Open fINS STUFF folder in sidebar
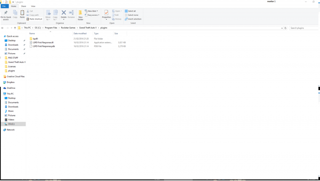This screenshot has height=181, width=320. pyautogui.click(x=13, y=58)
